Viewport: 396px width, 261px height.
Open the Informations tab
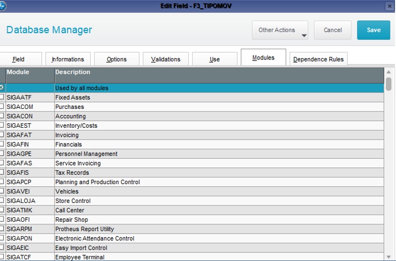click(x=68, y=59)
